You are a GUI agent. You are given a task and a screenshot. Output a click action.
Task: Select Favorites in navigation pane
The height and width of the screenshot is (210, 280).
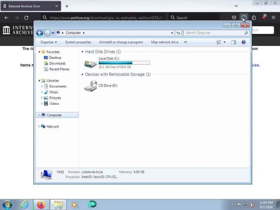53,52
